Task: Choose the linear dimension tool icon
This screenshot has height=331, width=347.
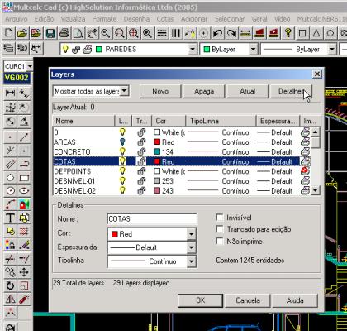Action: [11, 94]
